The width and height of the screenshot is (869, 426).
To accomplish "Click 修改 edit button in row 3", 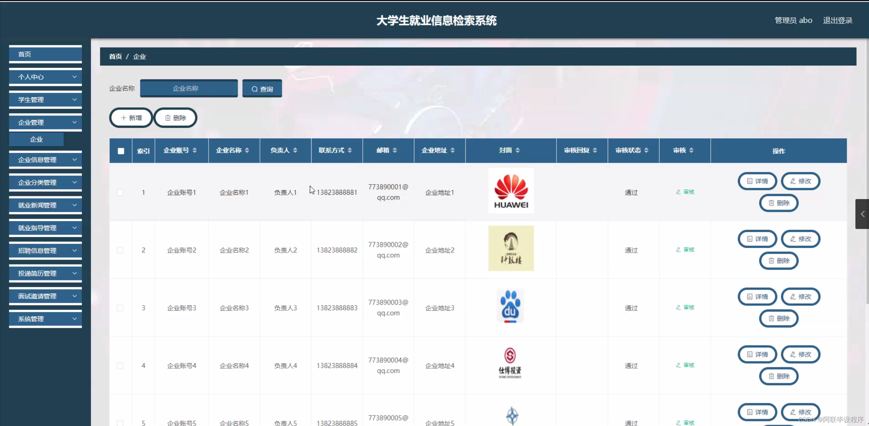I will [800, 297].
